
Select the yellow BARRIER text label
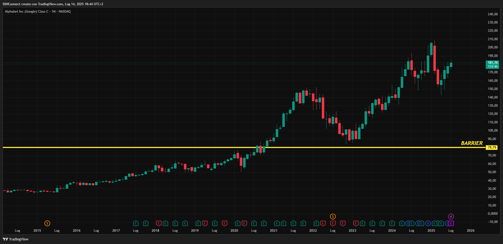[472, 143]
